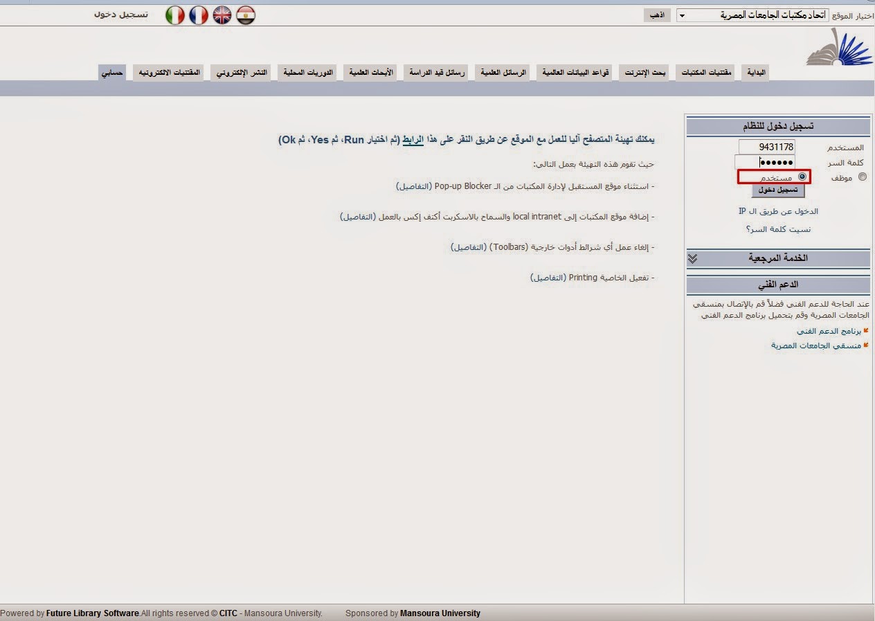The height and width of the screenshot is (621, 875).
Task: Click the orange icon beside منسقي الجامعات المصرية
Action: pyautogui.click(x=865, y=345)
